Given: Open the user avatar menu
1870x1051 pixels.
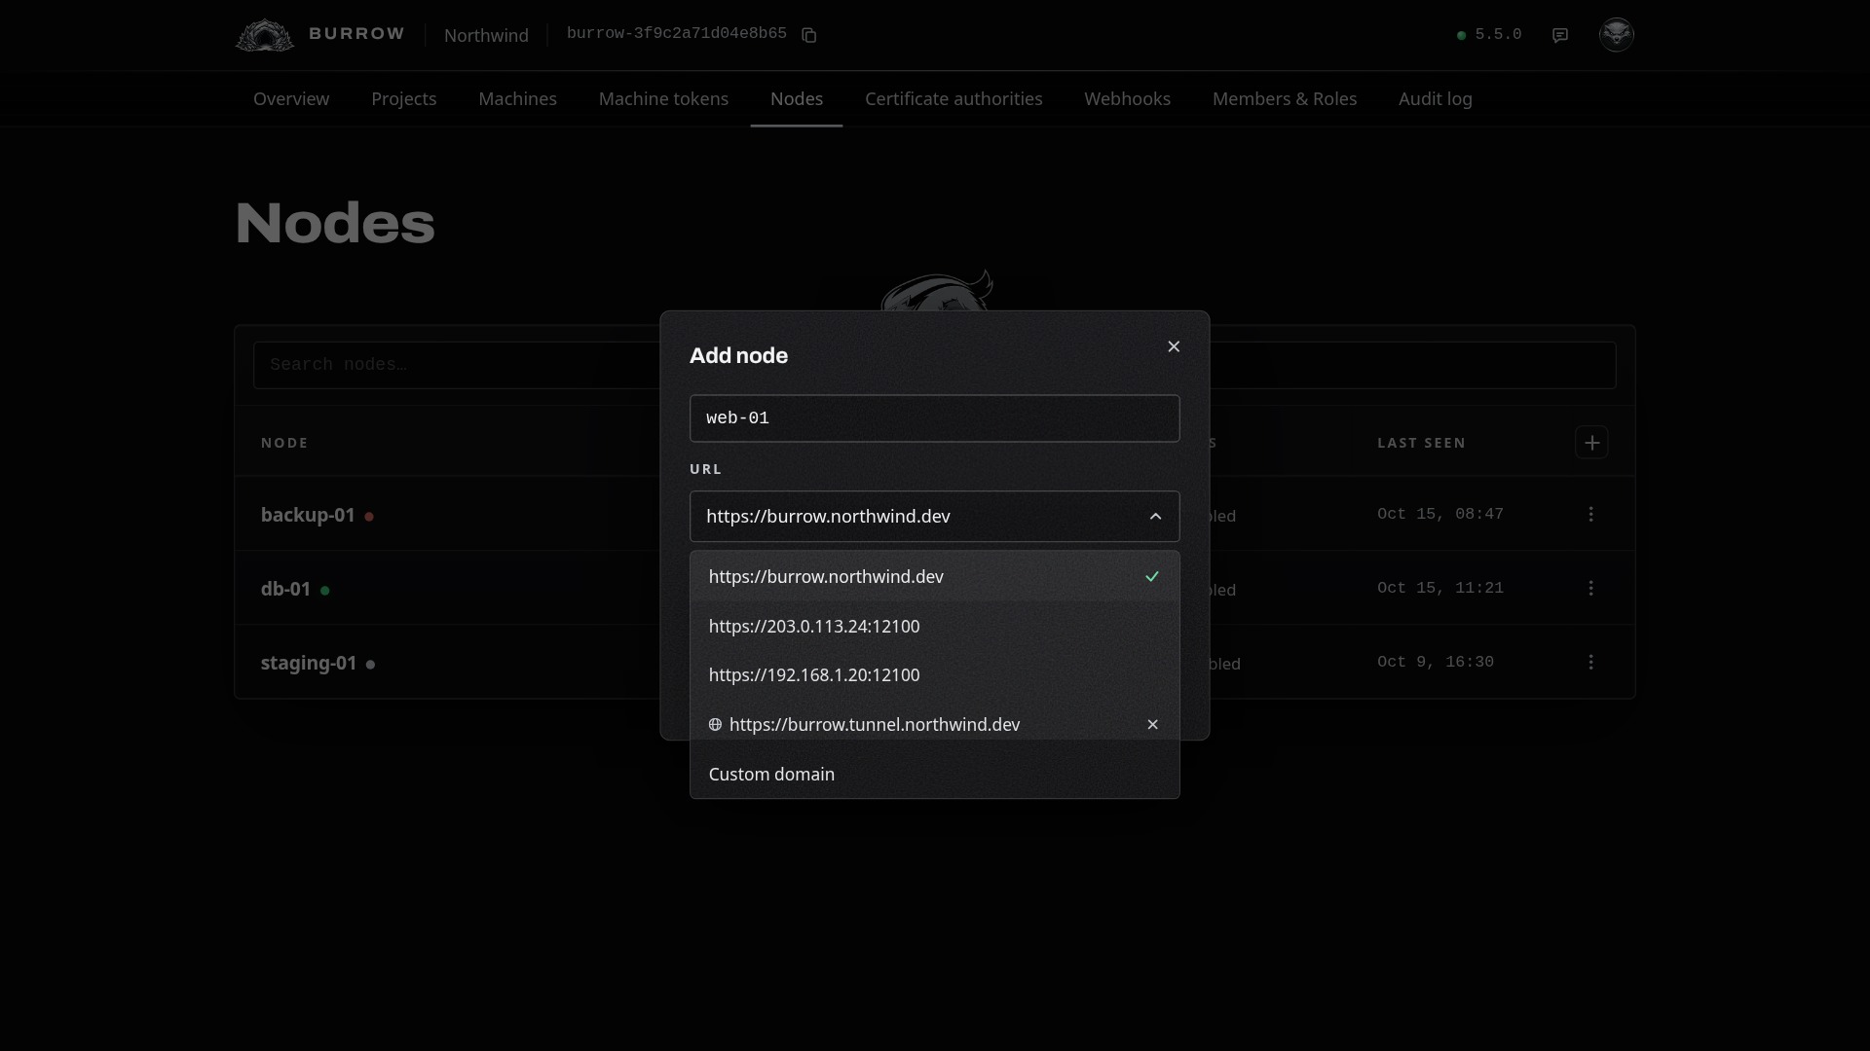Looking at the screenshot, I should pos(1616,34).
